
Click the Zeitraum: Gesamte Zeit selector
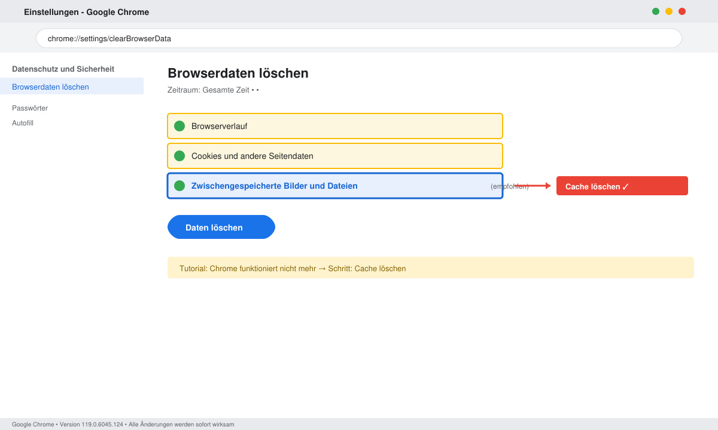(x=213, y=90)
